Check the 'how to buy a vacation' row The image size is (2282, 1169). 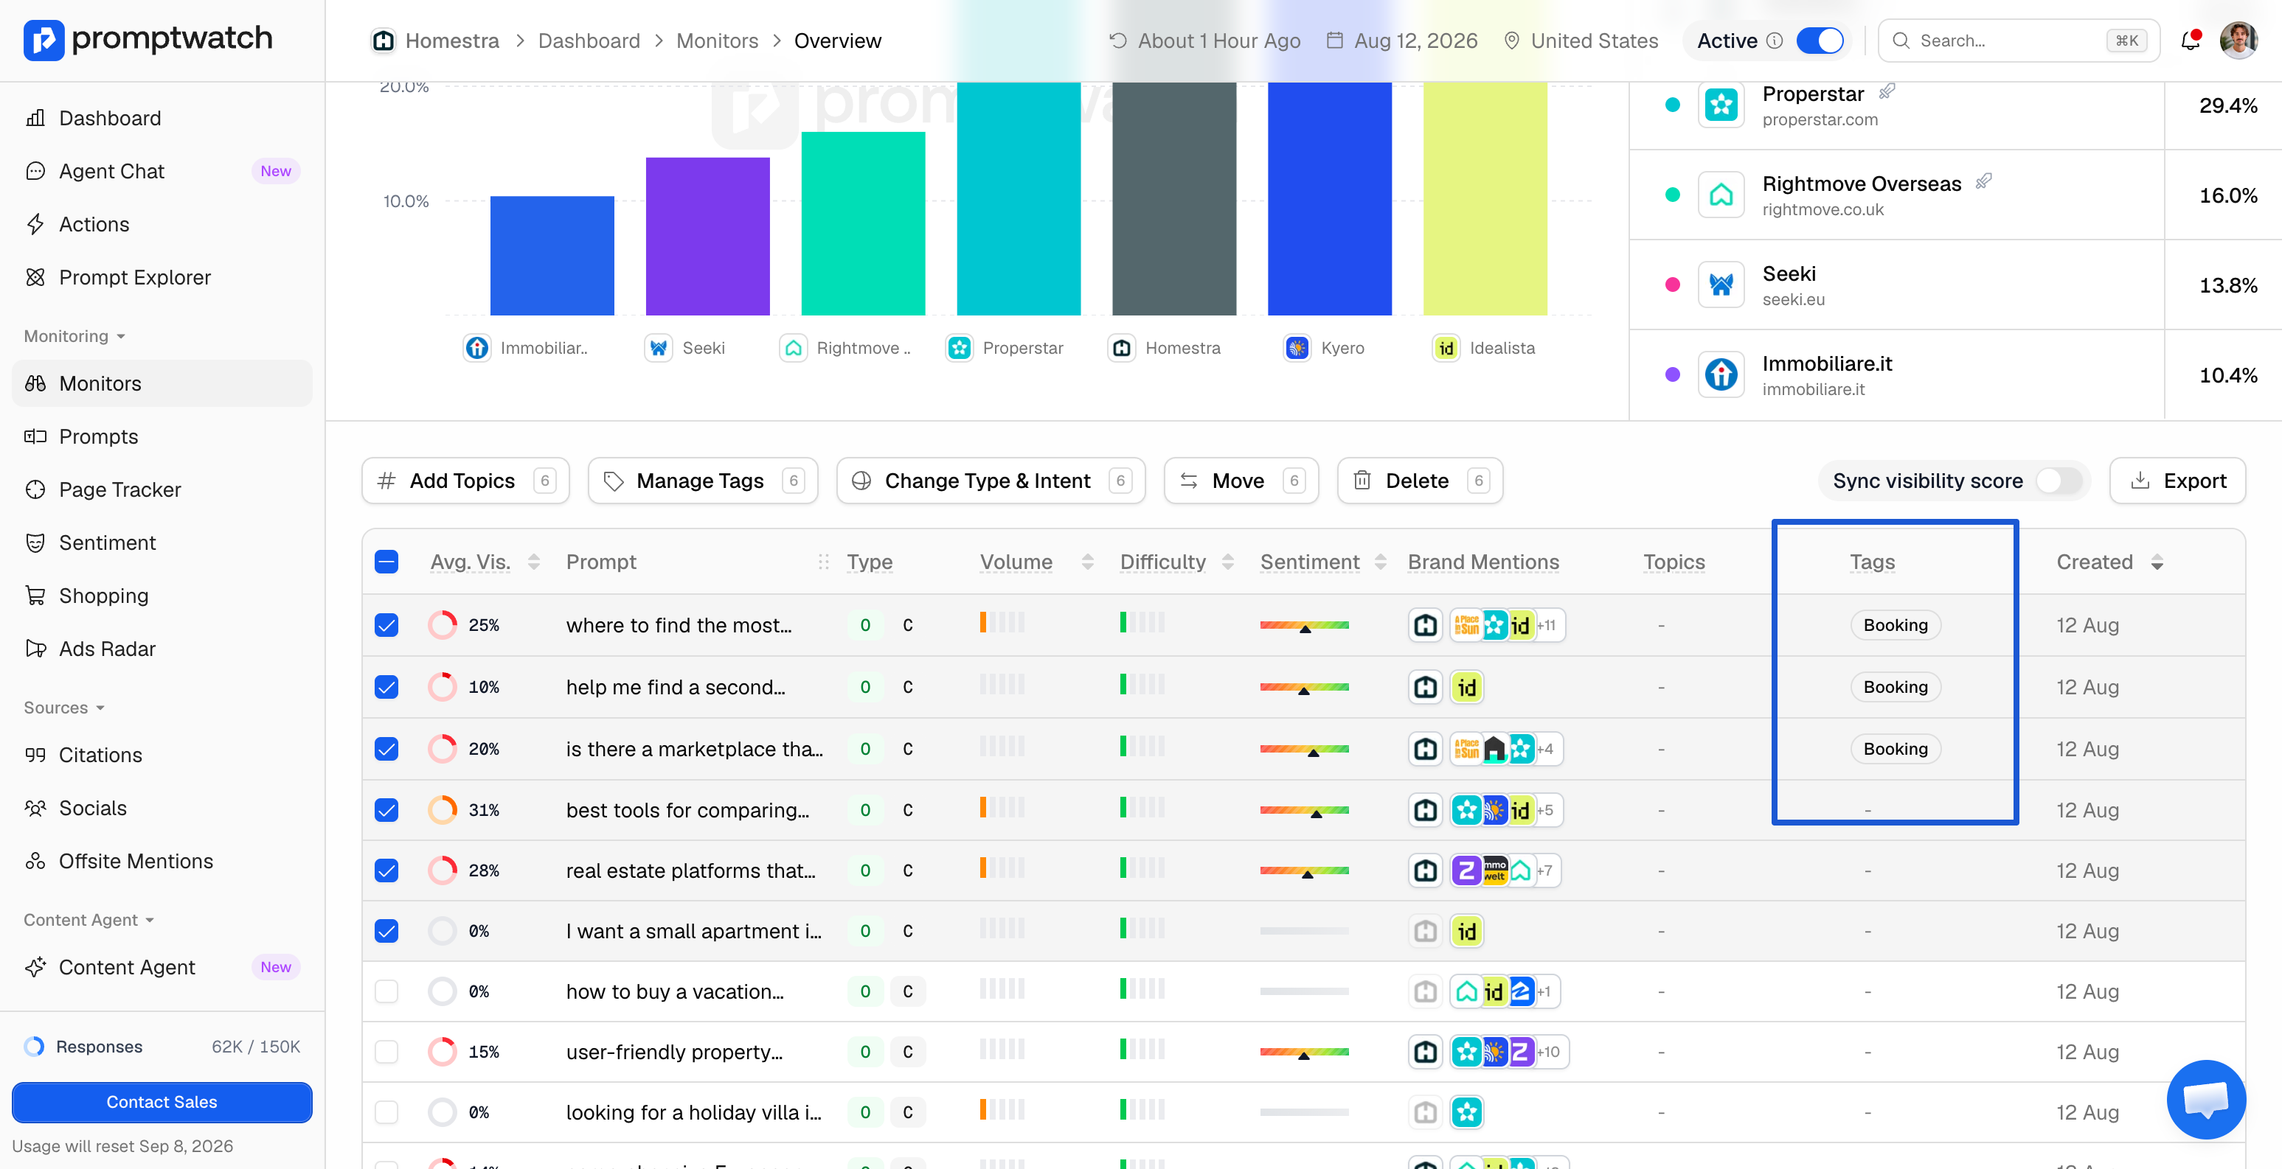386,991
